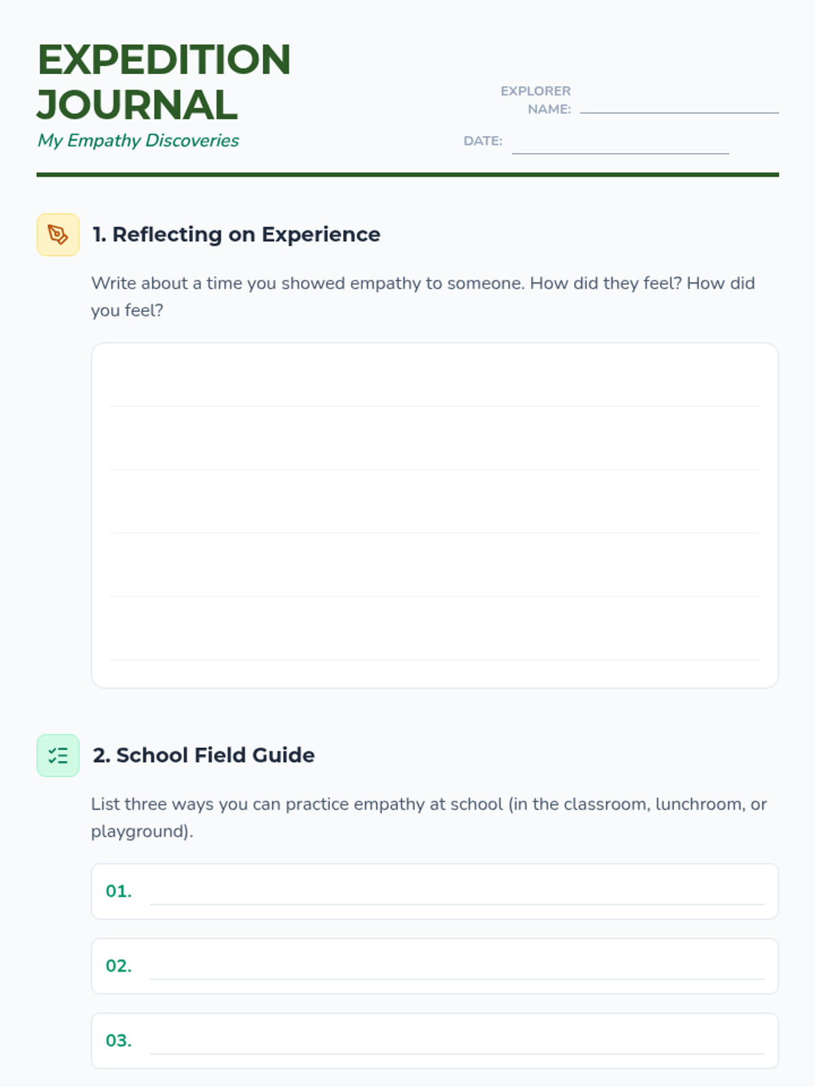
Task: Click the 01. answer line
Action: pyautogui.click(x=456, y=891)
